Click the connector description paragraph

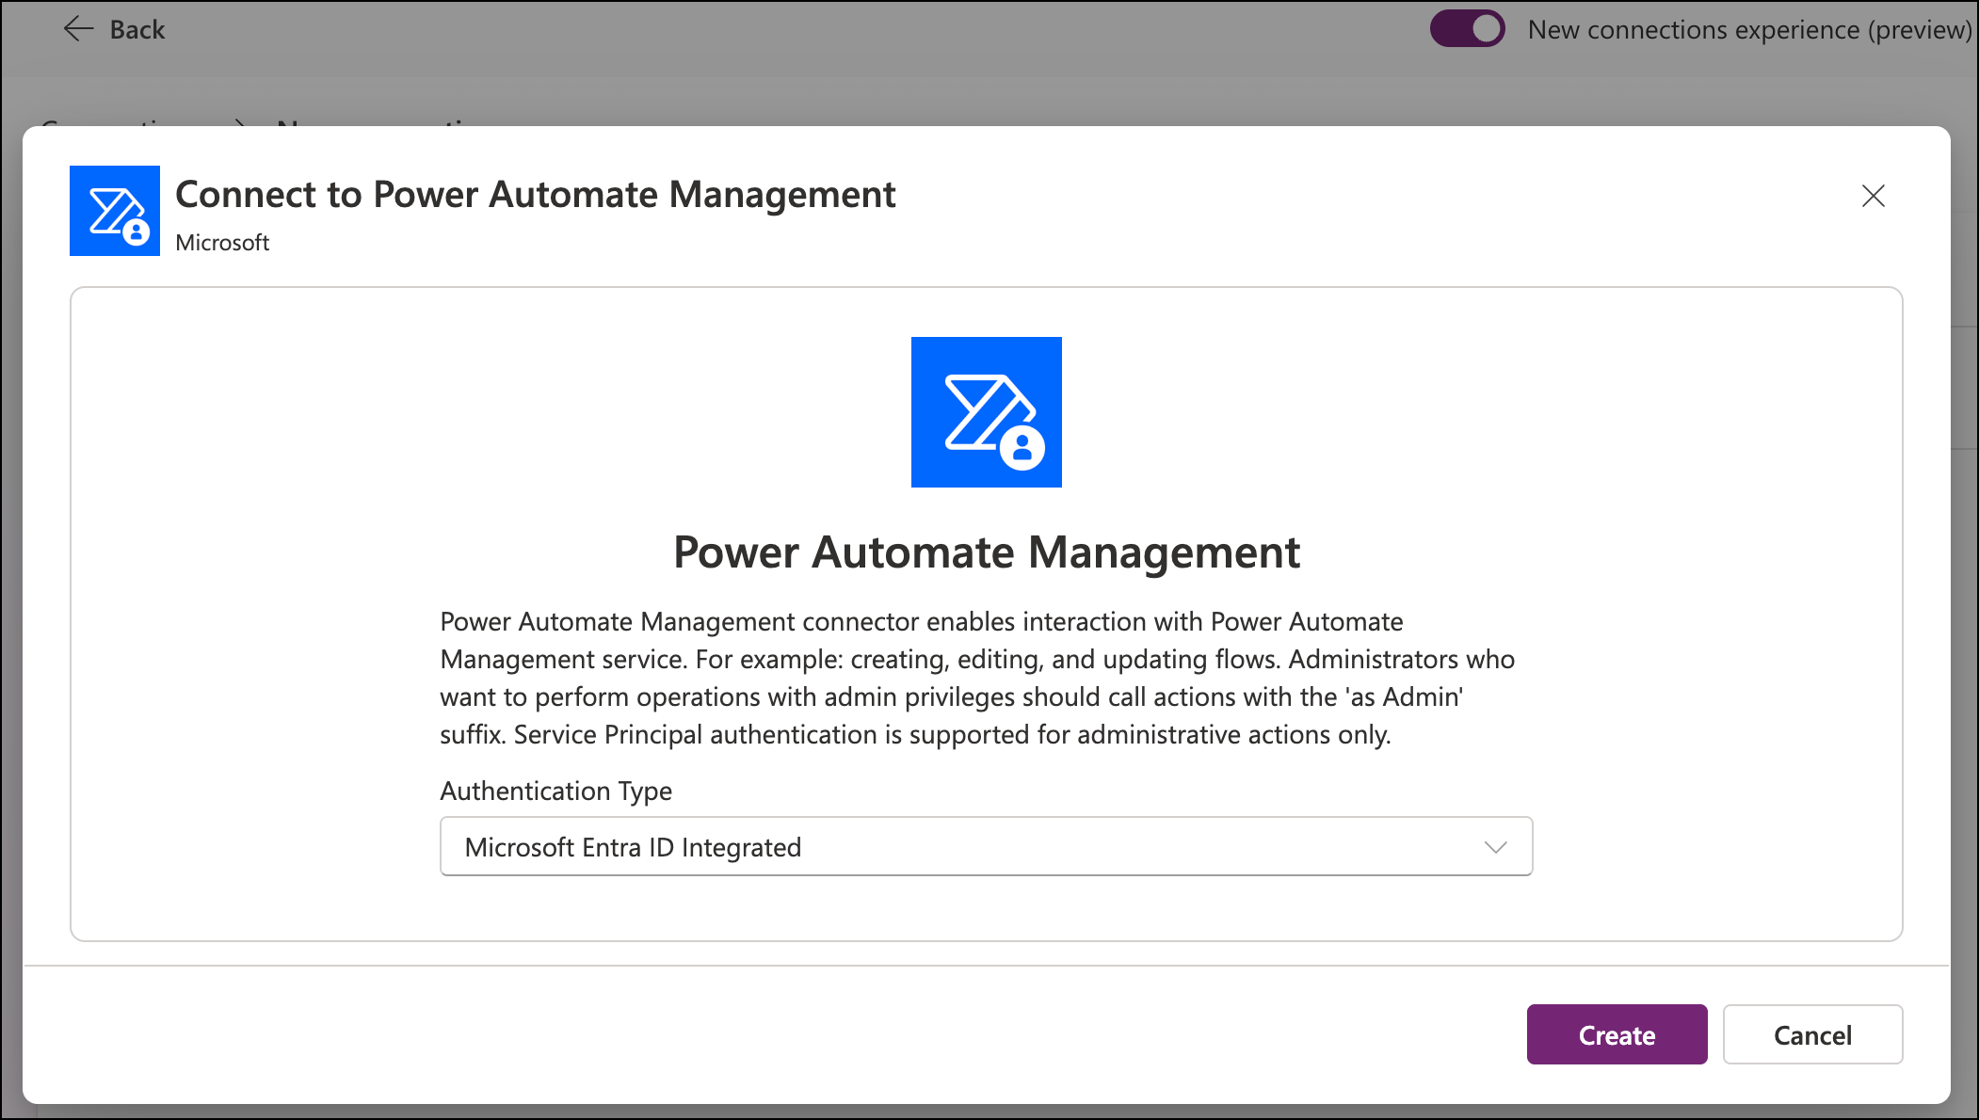(x=977, y=678)
